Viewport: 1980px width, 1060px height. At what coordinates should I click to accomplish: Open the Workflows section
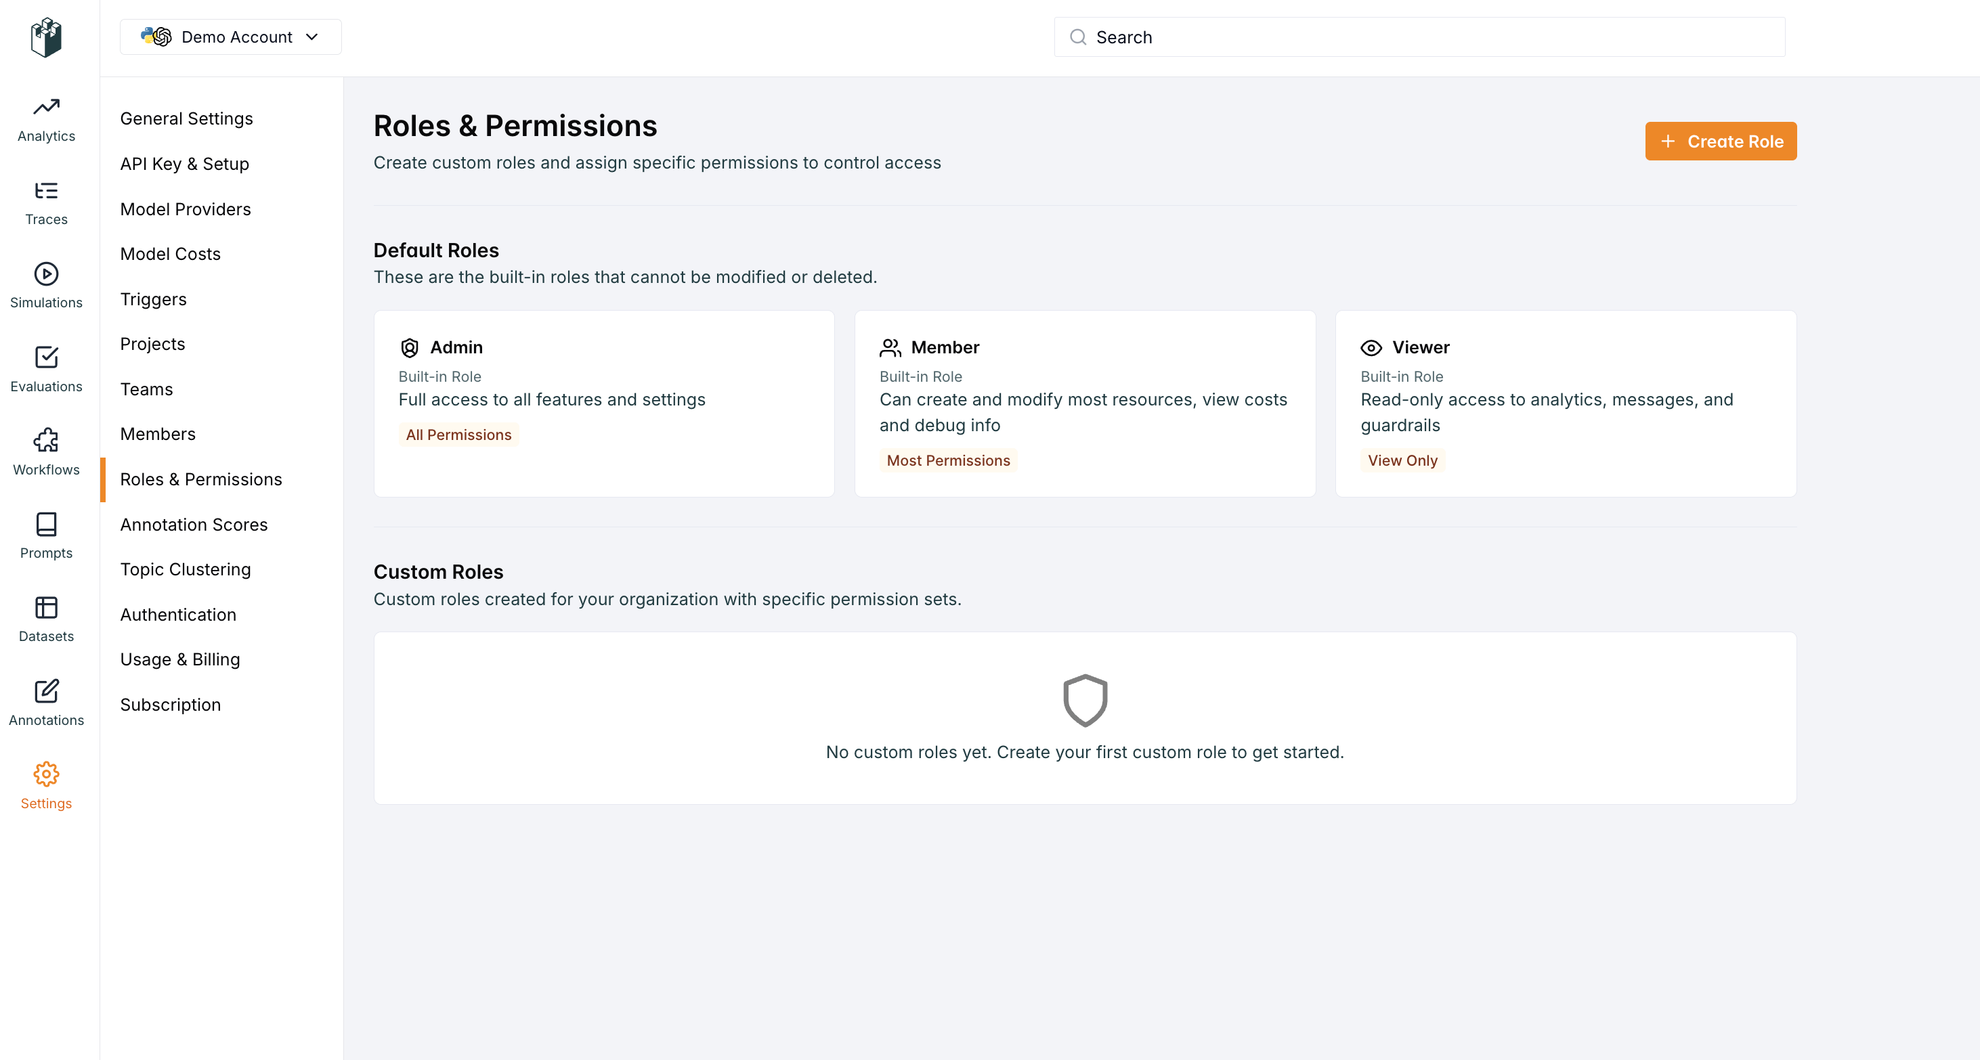pyautogui.click(x=46, y=452)
